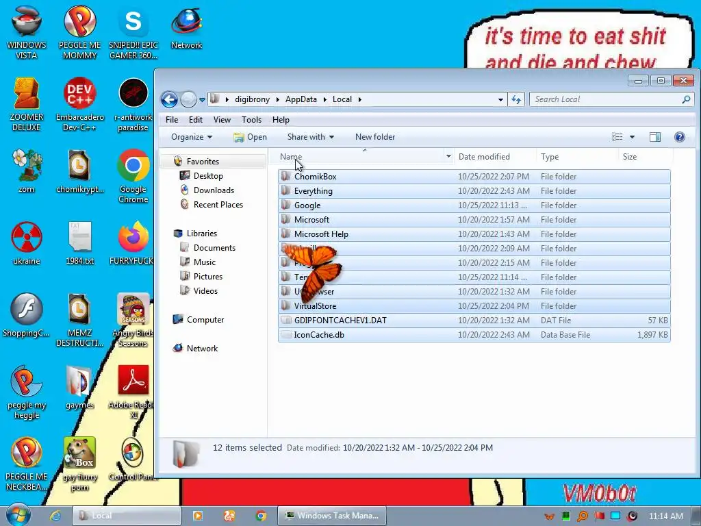This screenshot has height=526, width=701.
Task: Toggle the preview pane button
Action: 655,137
